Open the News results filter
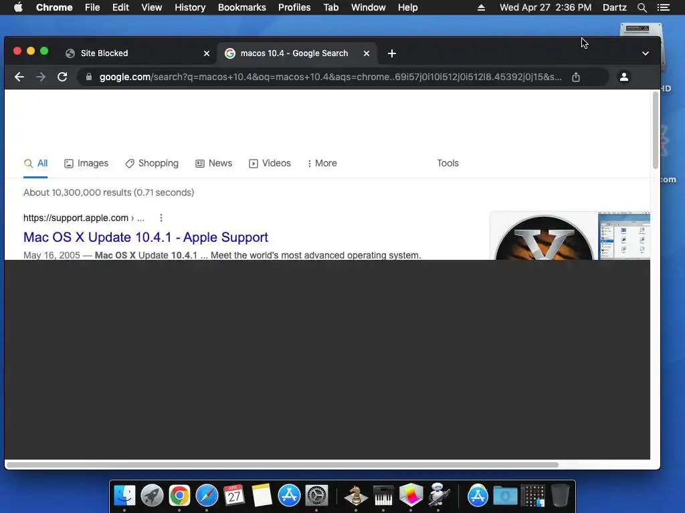The height and width of the screenshot is (513, 685). coord(213,164)
